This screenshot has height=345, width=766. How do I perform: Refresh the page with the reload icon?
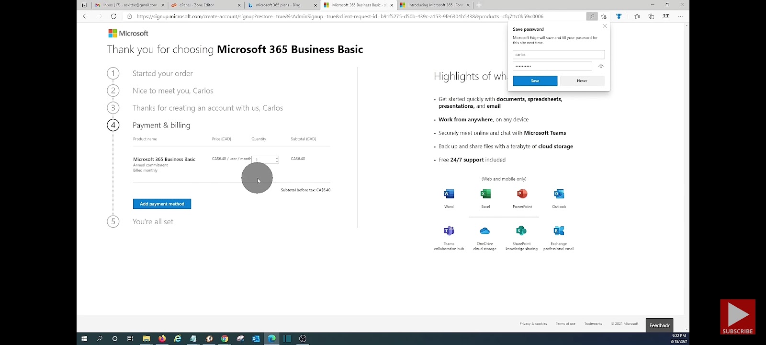(113, 16)
